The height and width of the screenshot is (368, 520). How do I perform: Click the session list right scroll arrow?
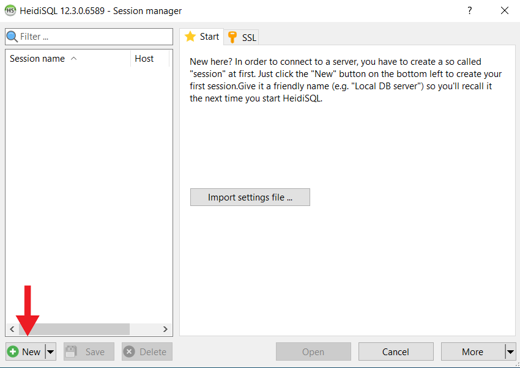pyautogui.click(x=165, y=329)
